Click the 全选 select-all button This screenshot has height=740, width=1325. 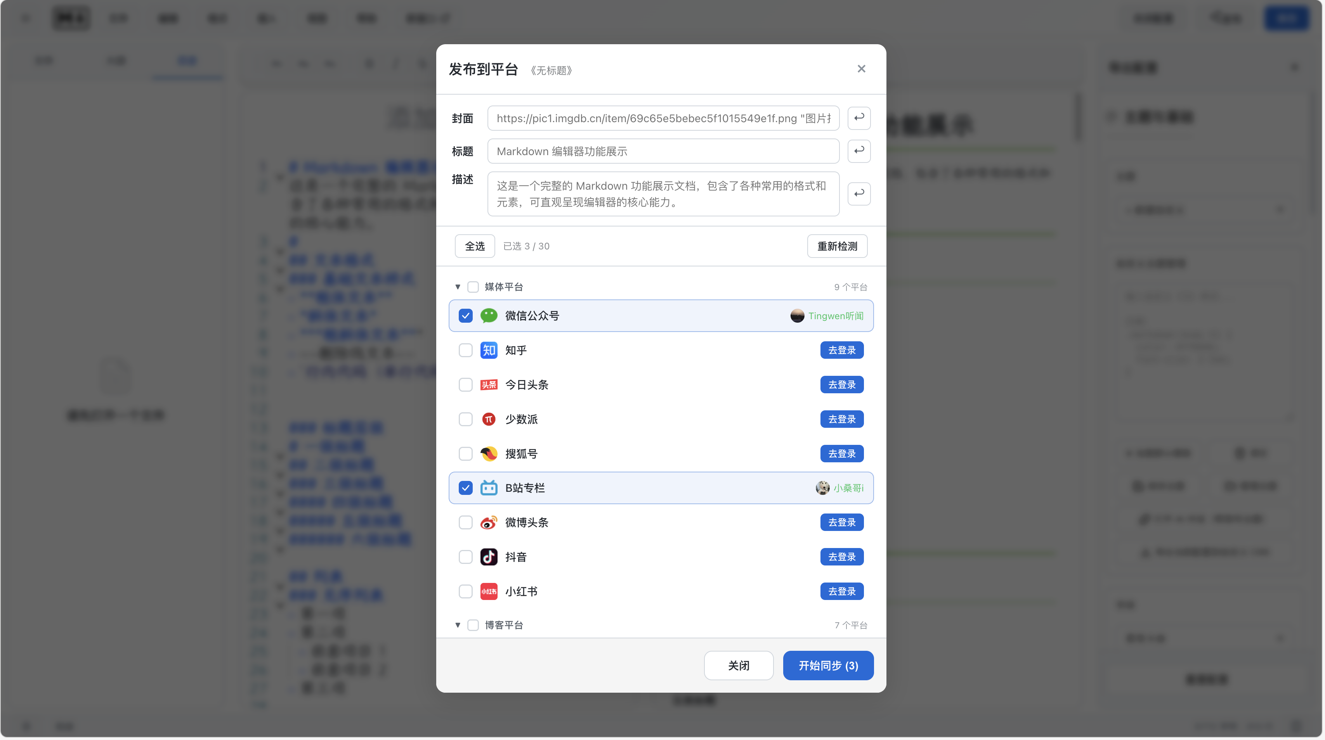[474, 246]
